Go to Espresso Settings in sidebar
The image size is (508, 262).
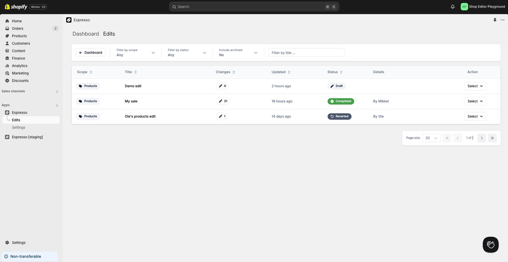(x=19, y=127)
